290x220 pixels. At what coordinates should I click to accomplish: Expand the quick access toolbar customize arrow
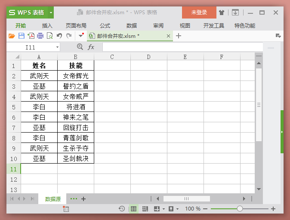[x=81, y=36]
